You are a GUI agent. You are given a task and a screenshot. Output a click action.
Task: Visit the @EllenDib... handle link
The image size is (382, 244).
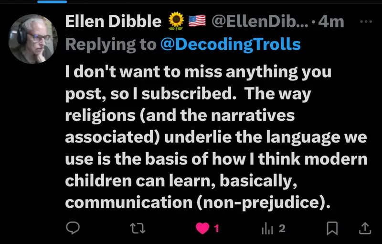(x=260, y=22)
